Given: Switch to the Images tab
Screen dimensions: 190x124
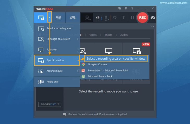Looking at the screenshot, I should [x=108, y=35].
